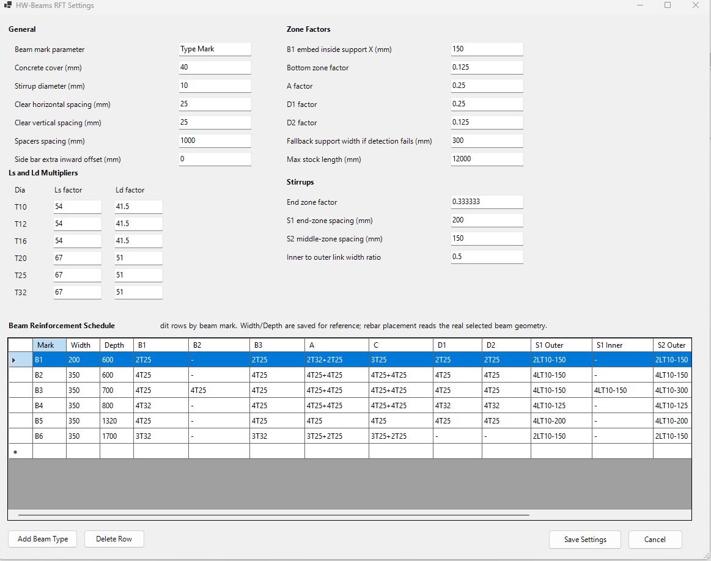Screen dimensions: 711x561
Task: Select the B4 mark cell
Action: (50, 406)
